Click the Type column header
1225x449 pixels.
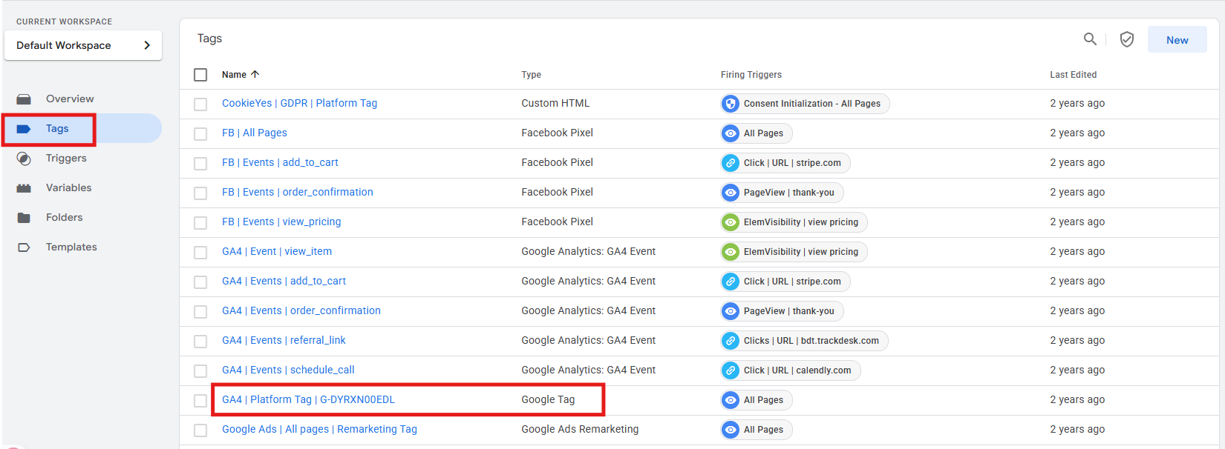[531, 75]
